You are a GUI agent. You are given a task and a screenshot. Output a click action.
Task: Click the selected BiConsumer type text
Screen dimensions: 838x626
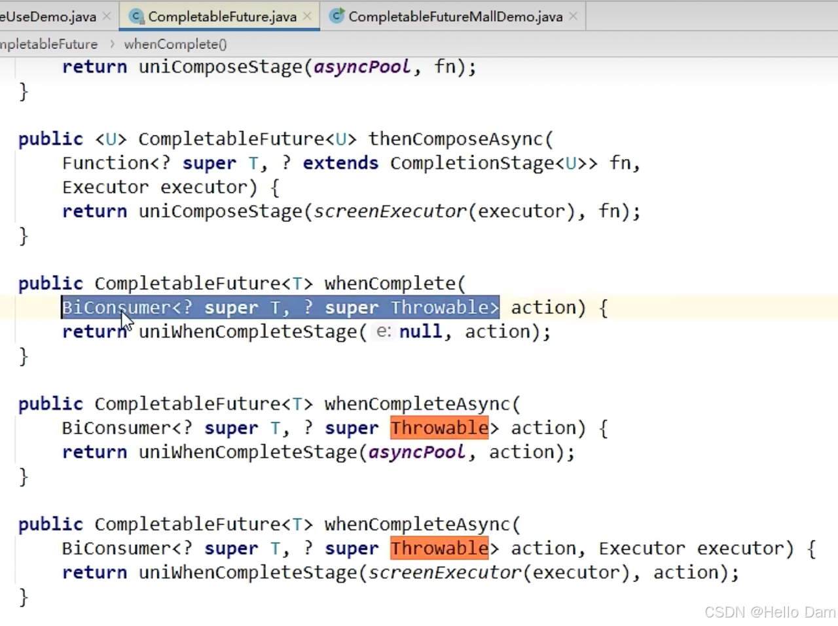point(280,307)
